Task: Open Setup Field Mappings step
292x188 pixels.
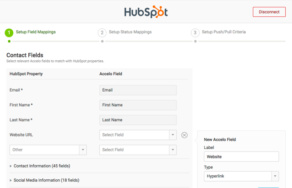Action: point(36,32)
